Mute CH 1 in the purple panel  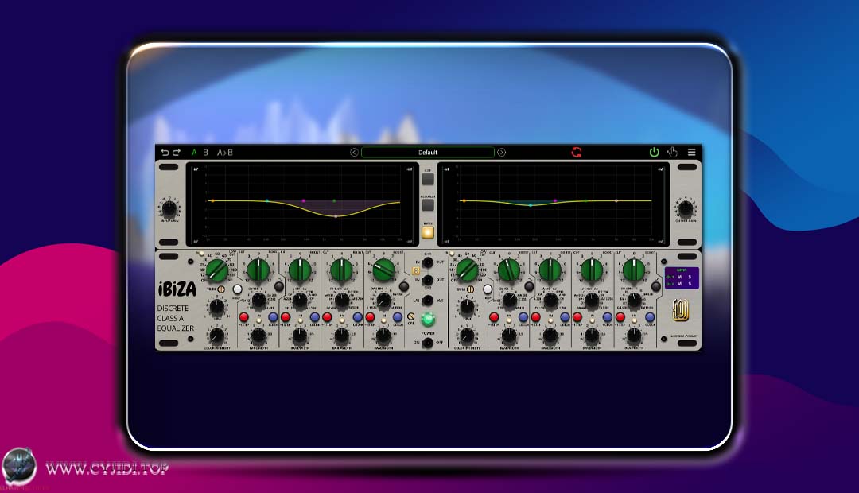[680, 277]
